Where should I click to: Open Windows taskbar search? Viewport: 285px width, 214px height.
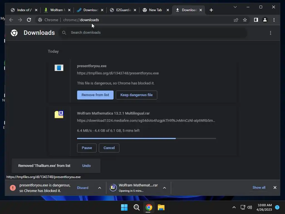pos(136,207)
